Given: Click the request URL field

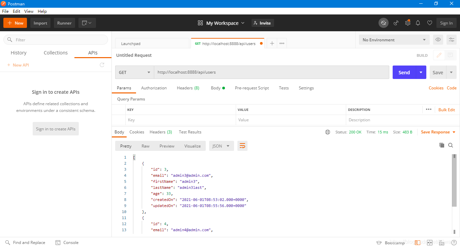Looking at the screenshot, I should [x=272, y=72].
